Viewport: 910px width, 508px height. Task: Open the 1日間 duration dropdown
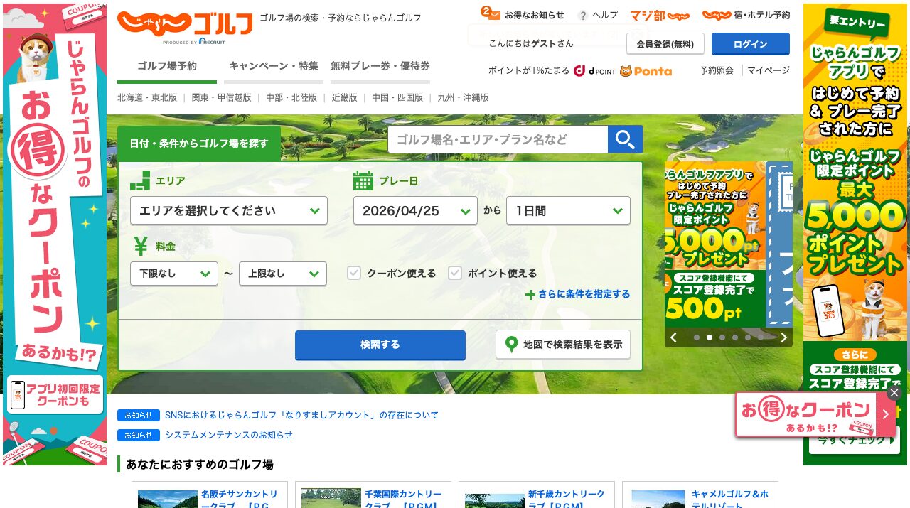click(x=568, y=210)
